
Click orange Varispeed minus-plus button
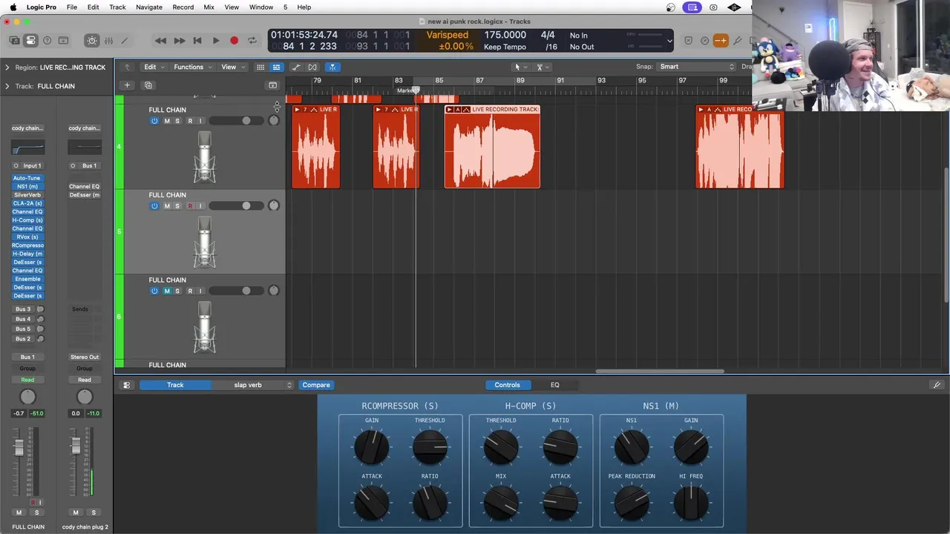(721, 41)
